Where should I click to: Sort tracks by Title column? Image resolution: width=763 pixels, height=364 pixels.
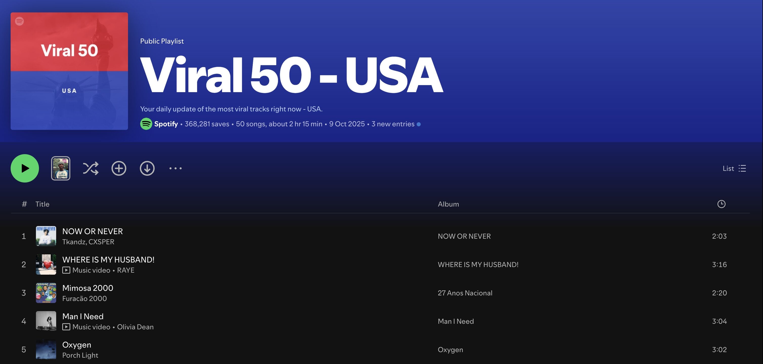[42, 204]
